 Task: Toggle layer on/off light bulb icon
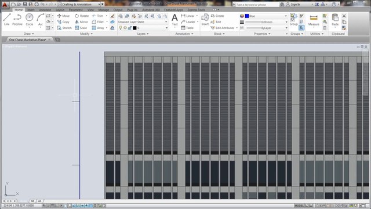pos(121,28)
